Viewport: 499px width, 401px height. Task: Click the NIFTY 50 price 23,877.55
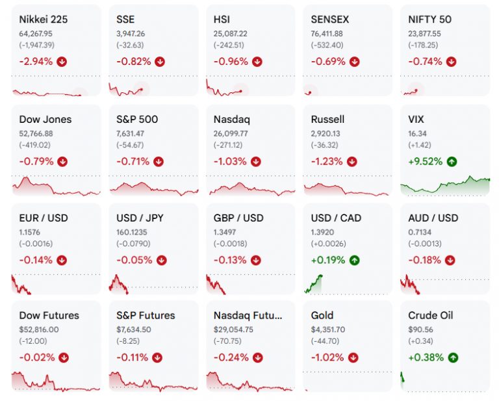point(424,34)
